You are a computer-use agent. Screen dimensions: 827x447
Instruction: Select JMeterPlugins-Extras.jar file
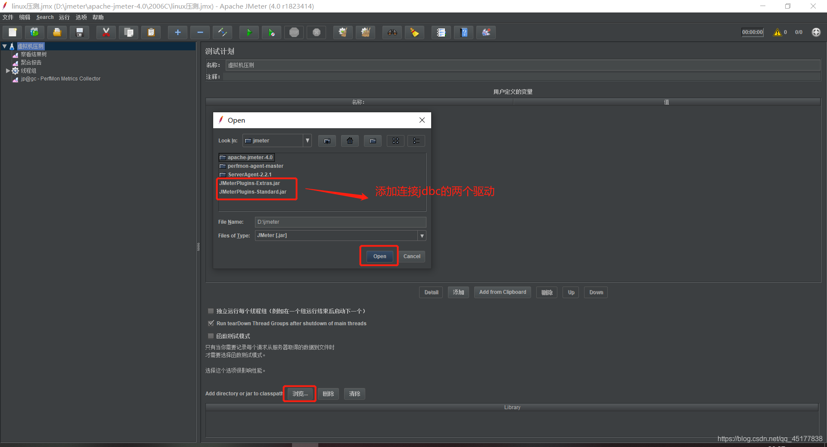(249, 183)
